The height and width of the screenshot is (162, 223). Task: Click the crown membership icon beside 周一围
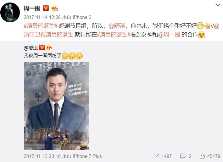pos(54,8)
